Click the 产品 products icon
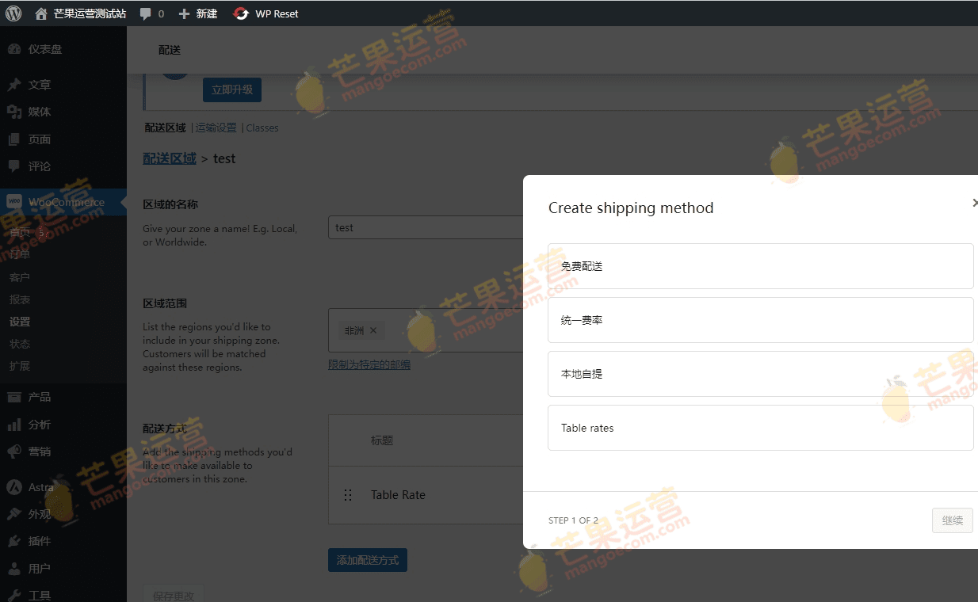The image size is (978, 602). point(14,397)
